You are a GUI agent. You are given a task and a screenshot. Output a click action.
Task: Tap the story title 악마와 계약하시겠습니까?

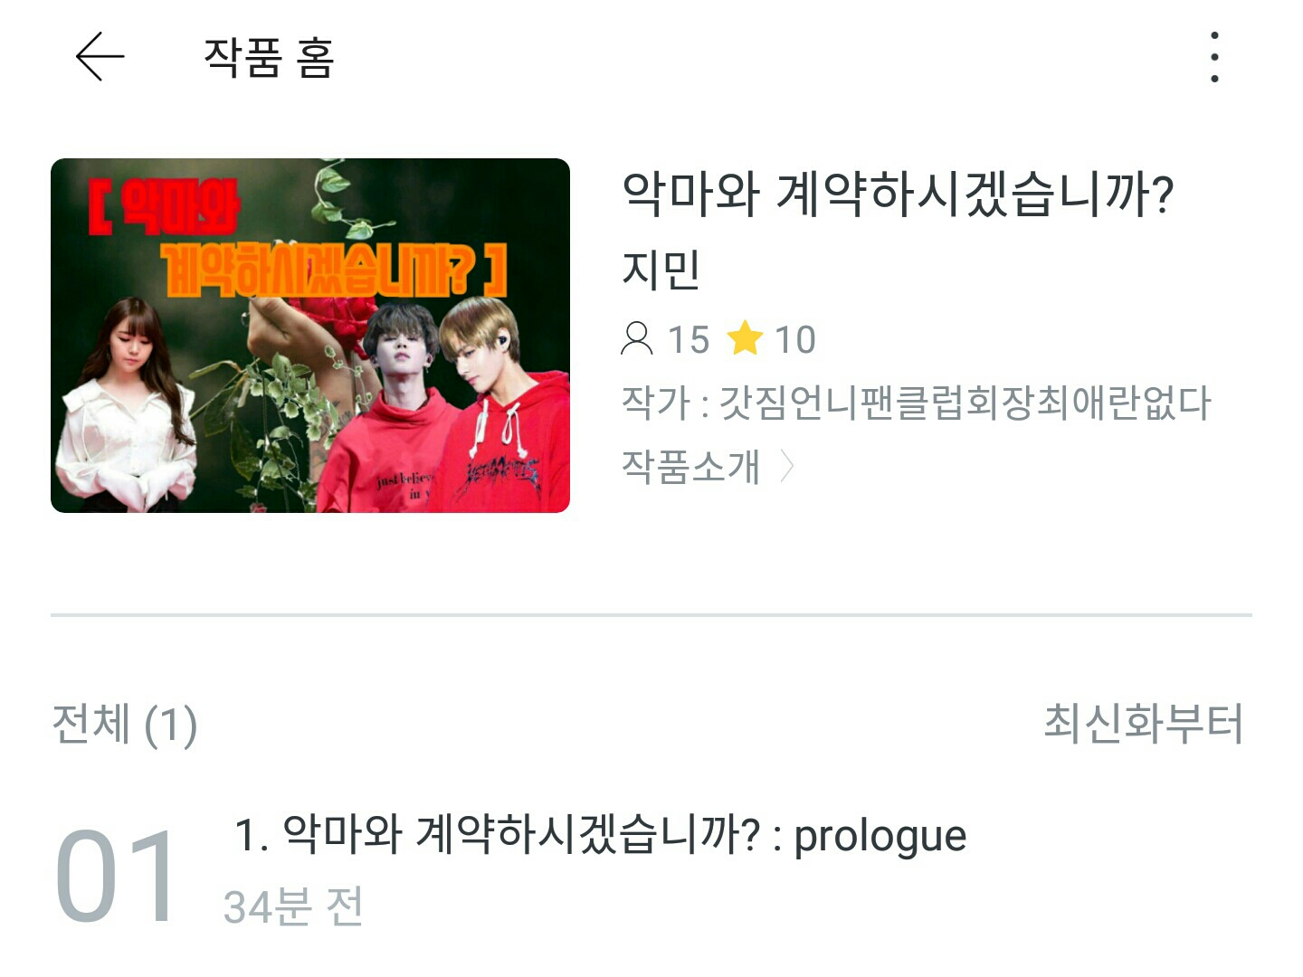pyautogui.click(x=898, y=194)
